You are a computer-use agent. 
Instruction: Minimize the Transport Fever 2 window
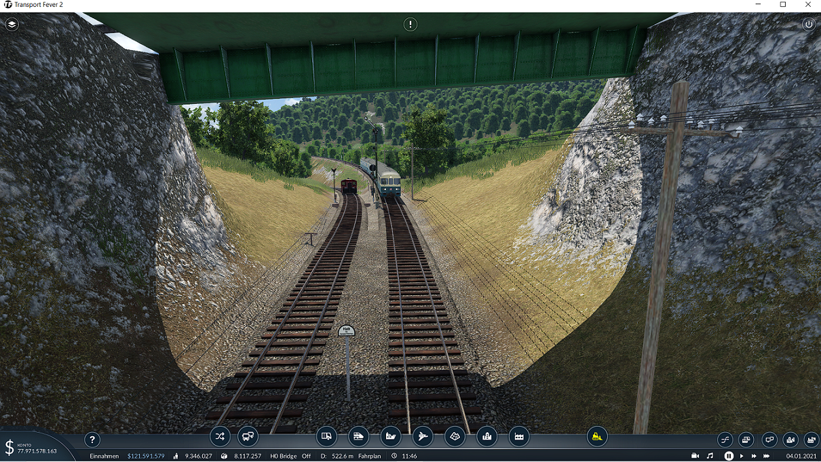(758, 5)
